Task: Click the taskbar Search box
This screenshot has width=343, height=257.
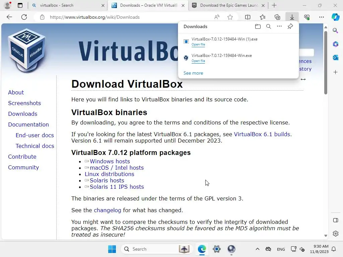Action: click(x=156, y=249)
